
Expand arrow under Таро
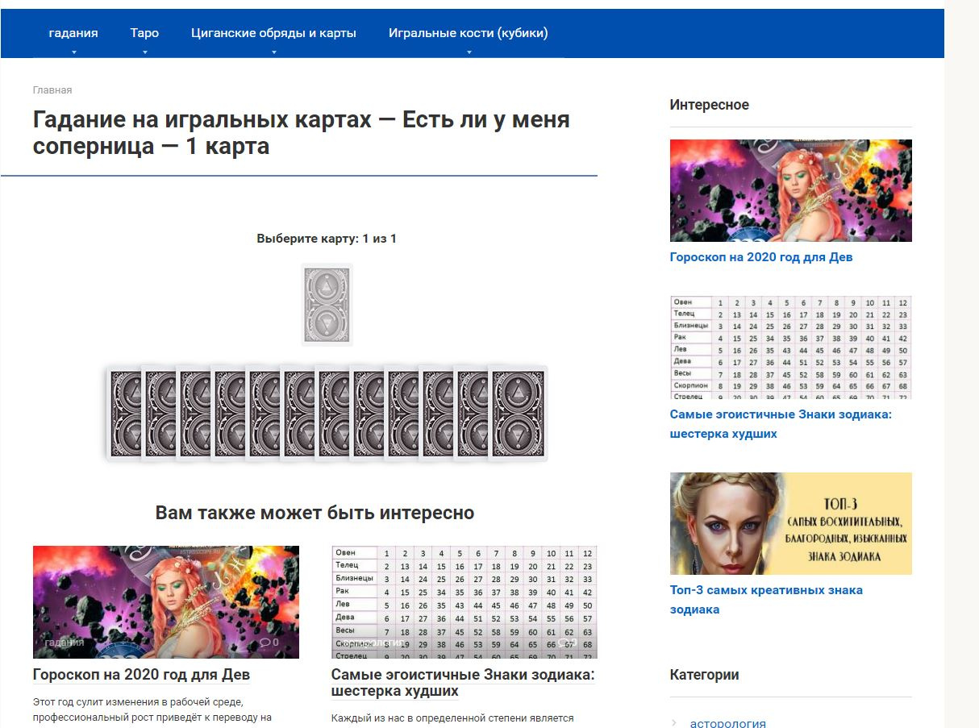[x=145, y=52]
